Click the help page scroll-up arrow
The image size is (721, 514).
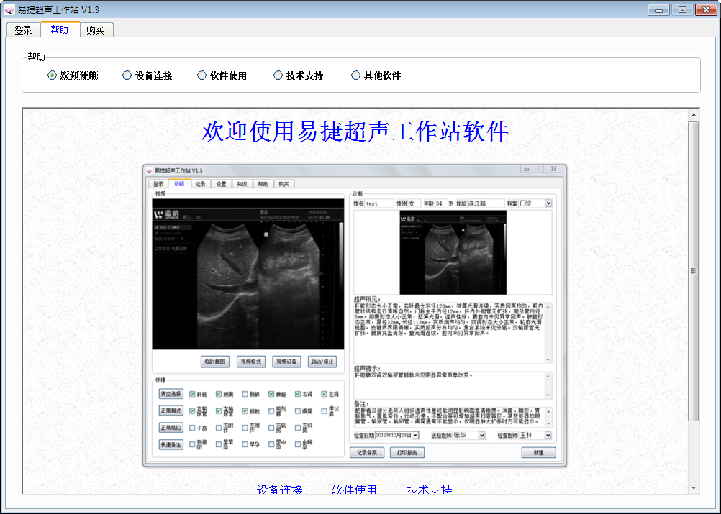pos(694,115)
